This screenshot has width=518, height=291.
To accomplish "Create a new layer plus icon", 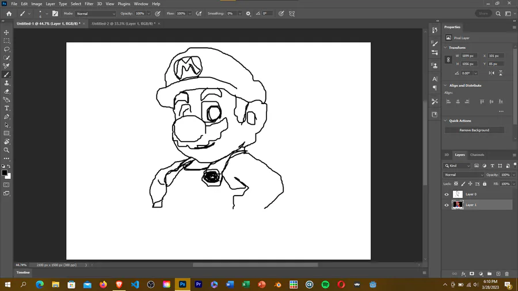I will (x=498, y=274).
